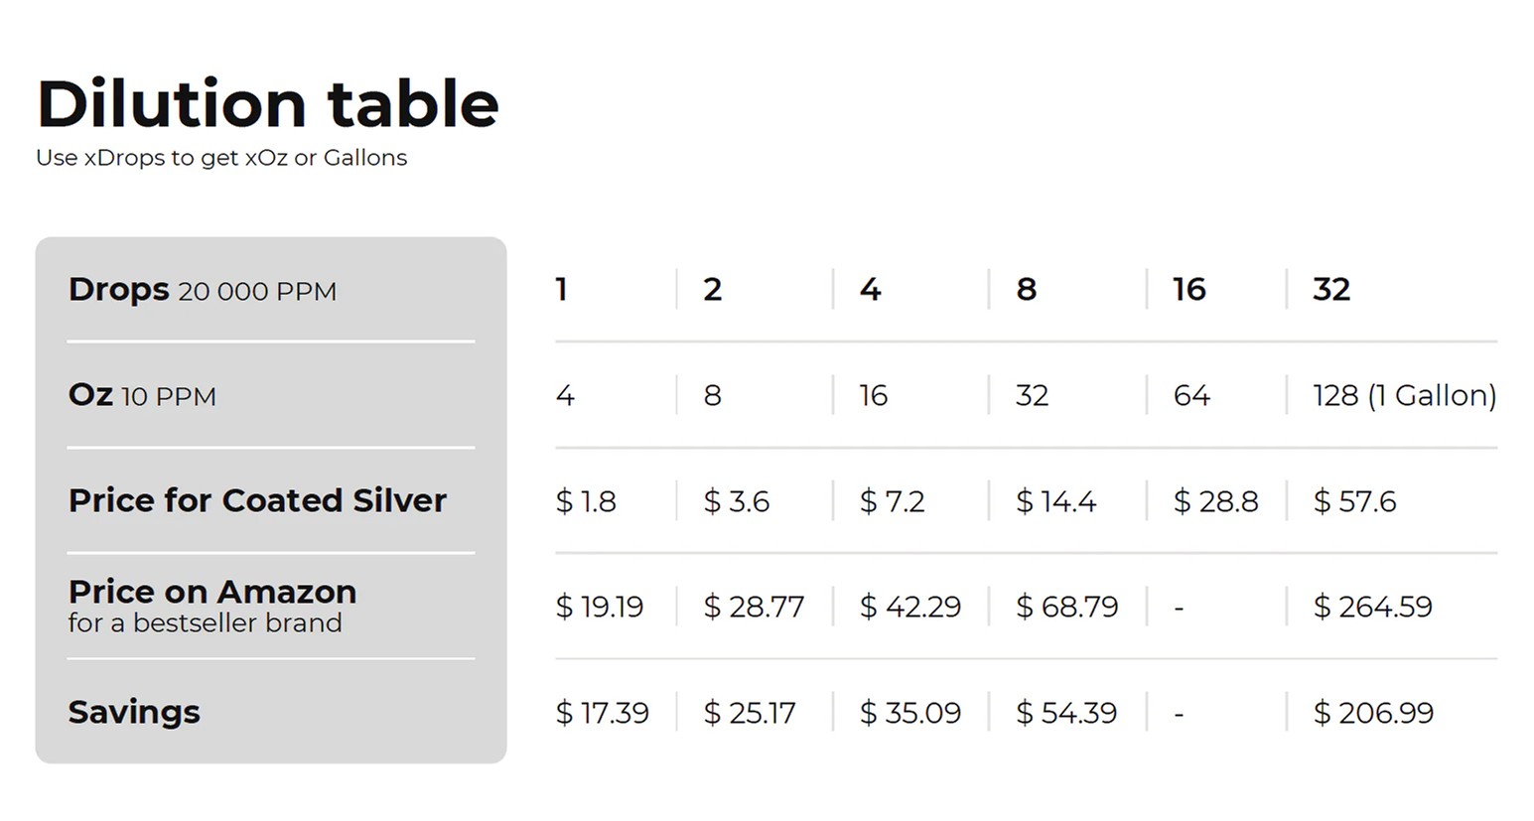
Task: Click the Oz 10 PPM row label
Action: 142,395
